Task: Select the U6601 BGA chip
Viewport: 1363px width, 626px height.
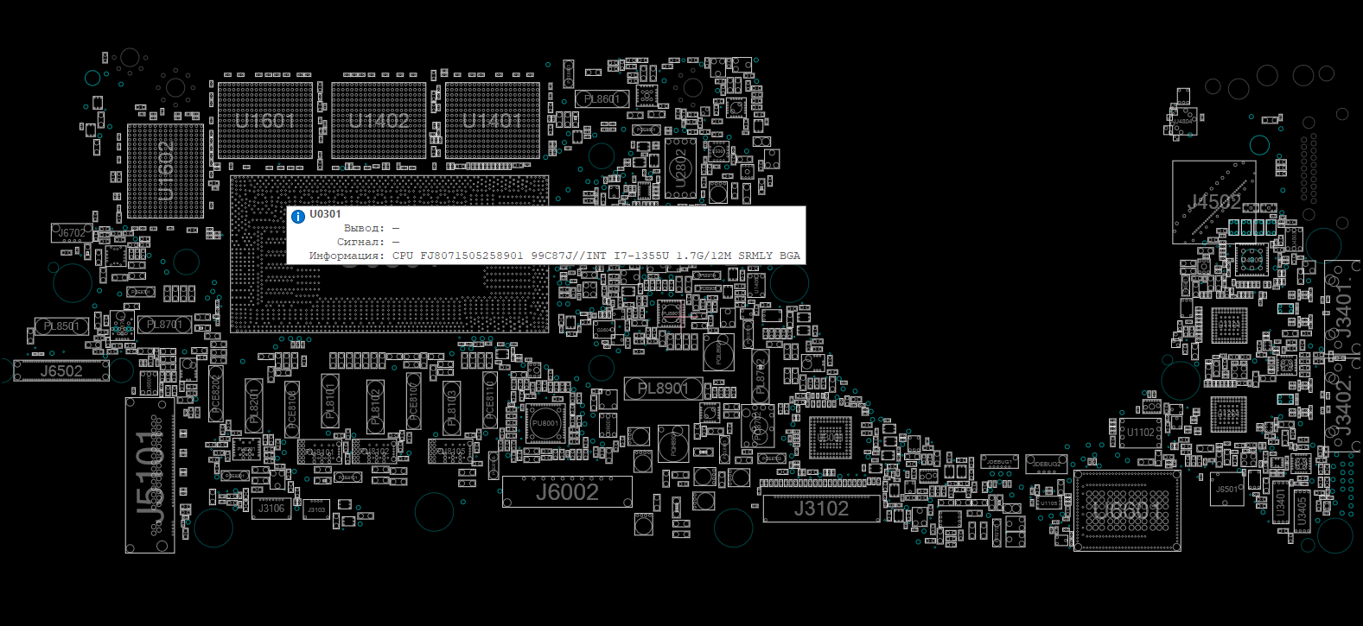Action: (1127, 511)
